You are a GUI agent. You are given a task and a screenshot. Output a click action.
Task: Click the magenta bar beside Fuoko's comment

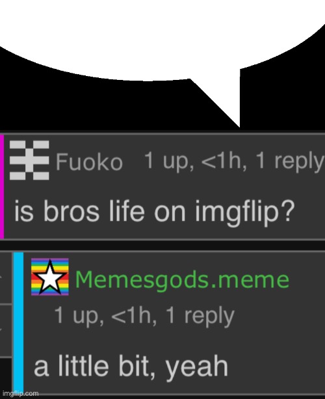[x=2, y=187]
